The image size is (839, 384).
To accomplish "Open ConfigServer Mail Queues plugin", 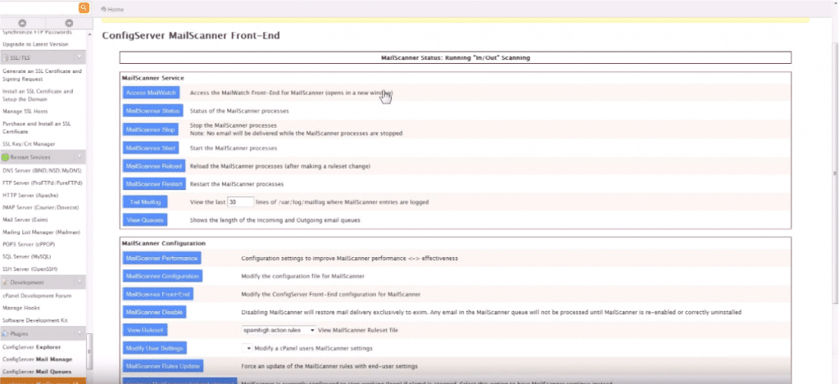I will click(37, 371).
